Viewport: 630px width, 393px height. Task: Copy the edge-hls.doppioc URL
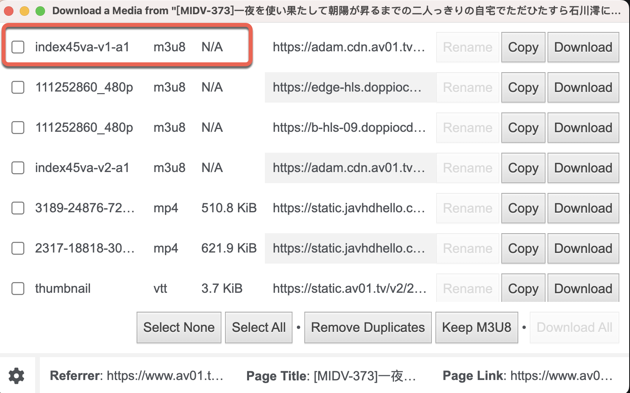523,88
